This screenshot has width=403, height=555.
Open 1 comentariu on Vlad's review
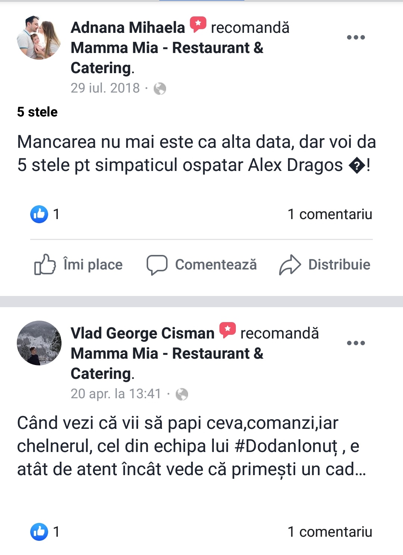point(330,532)
